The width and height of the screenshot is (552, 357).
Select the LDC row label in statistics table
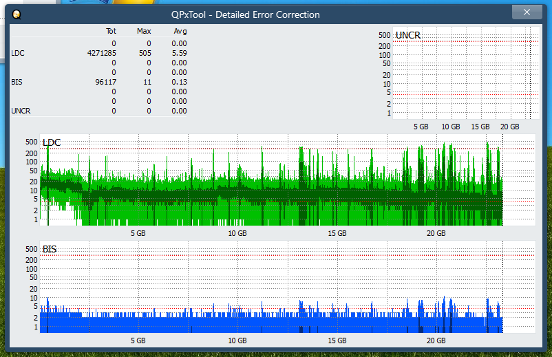(x=17, y=53)
